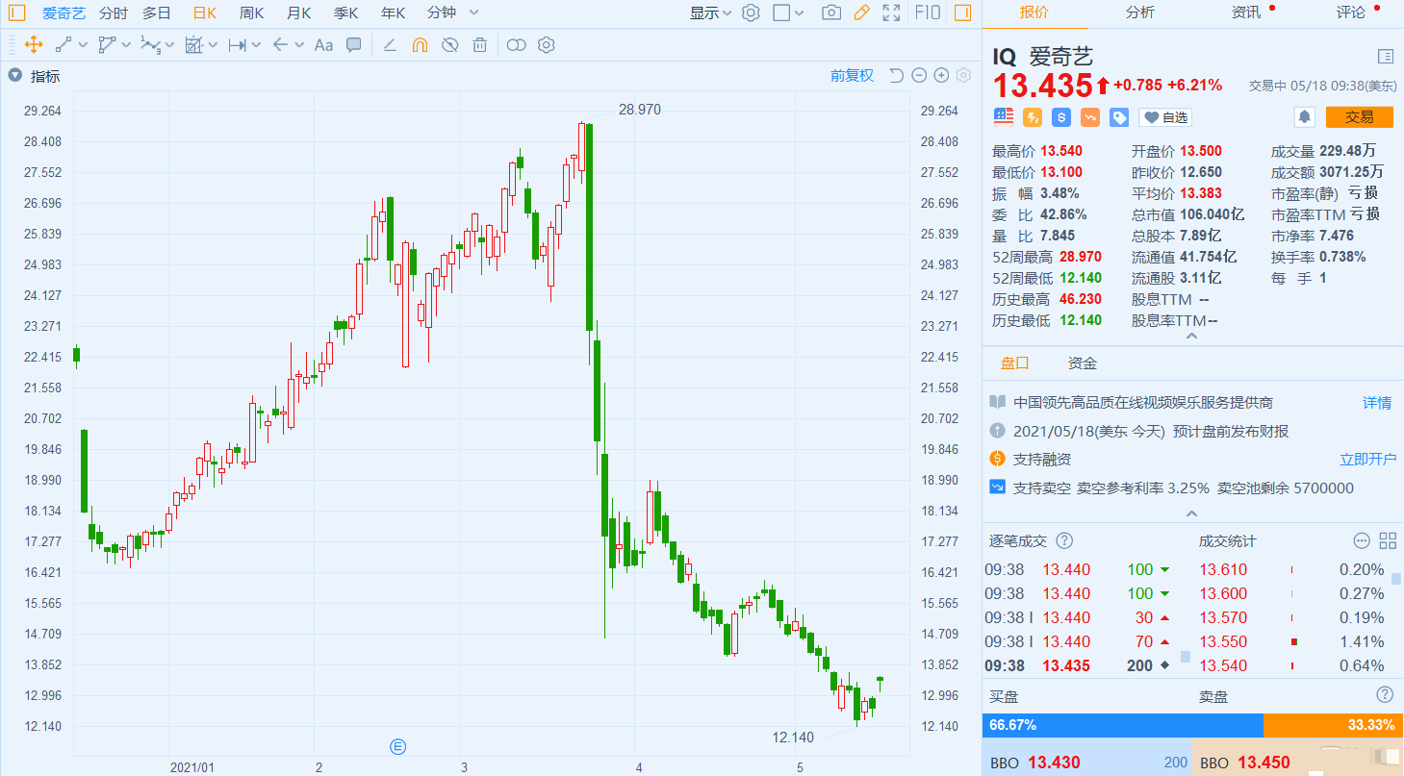The height and width of the screenshot is (776, 1404).
Task: Open the line tool dropdown arrow
Action: coord(83,45)
